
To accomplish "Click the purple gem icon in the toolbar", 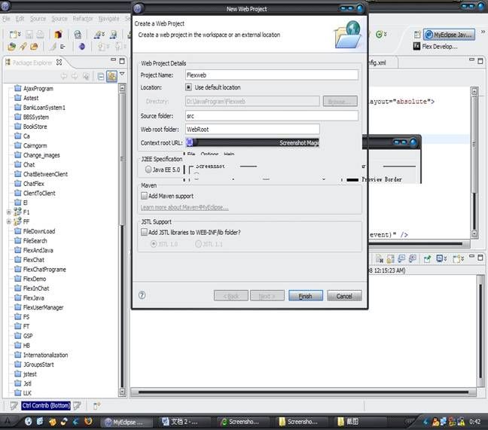I will pyautogui.click(x=81, y=47).
